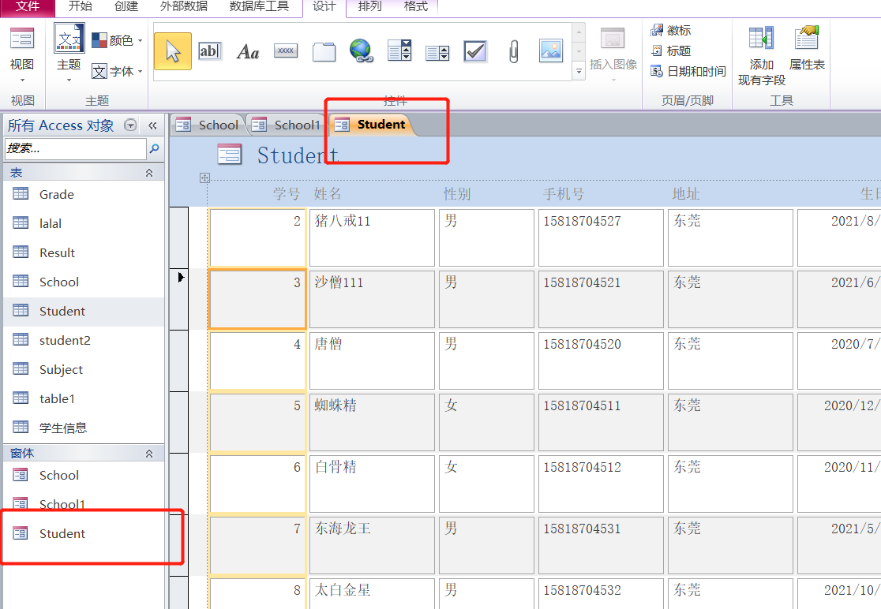
Task: Select the Tab Control tool
Action: point(324,52)
